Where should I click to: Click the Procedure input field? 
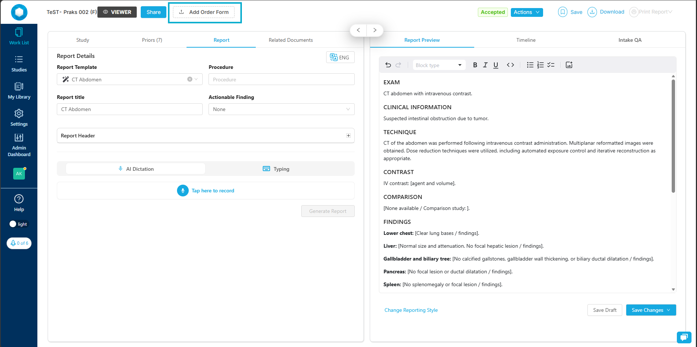pos(281,79)
